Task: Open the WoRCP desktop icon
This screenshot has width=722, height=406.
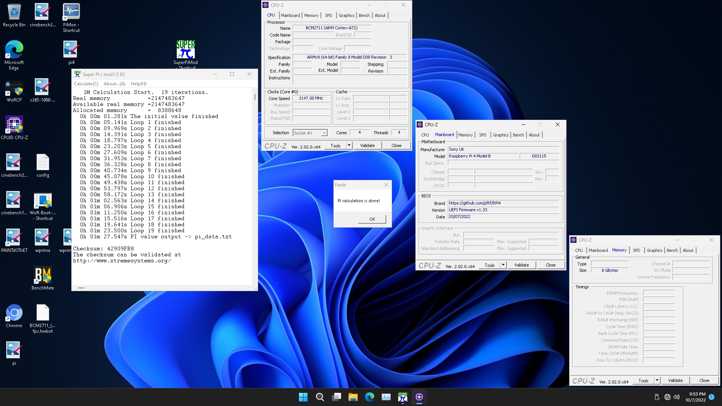Action: (14, 91)
